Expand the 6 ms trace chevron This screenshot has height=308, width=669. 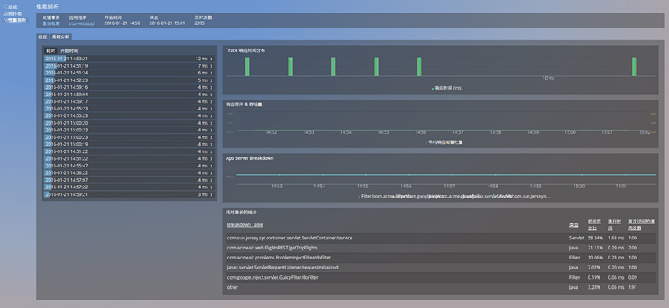pyautogui.click(x=212, y=73)
